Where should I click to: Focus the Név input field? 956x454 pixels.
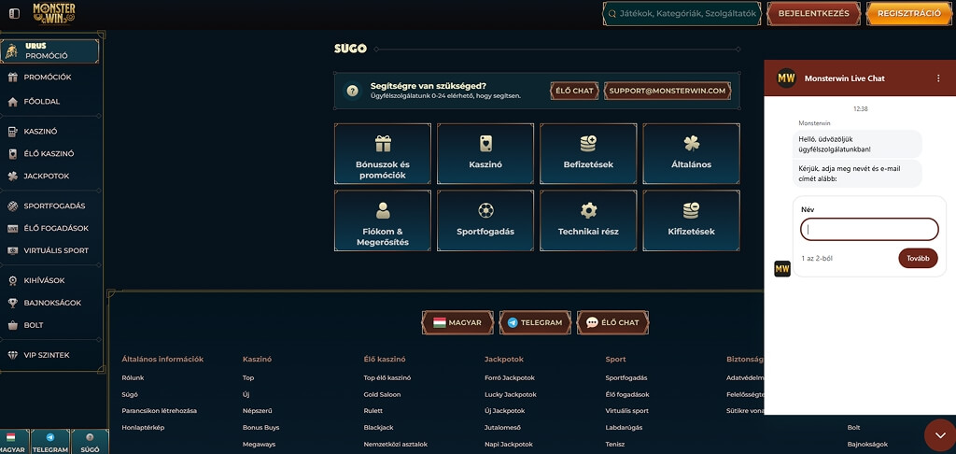pos(869,230)
